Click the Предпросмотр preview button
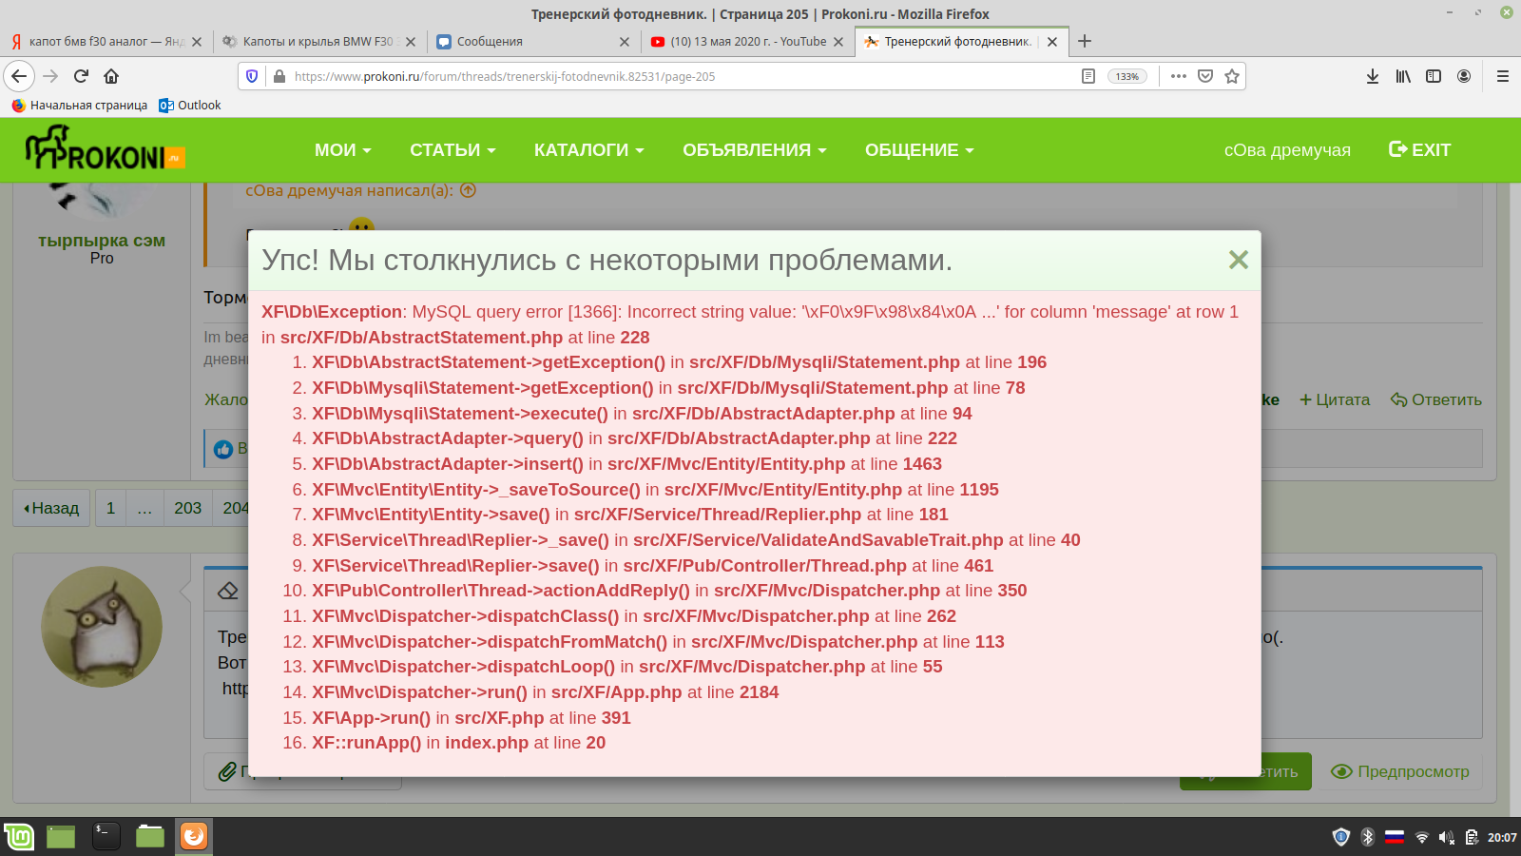 click(x=1400, y=771)
